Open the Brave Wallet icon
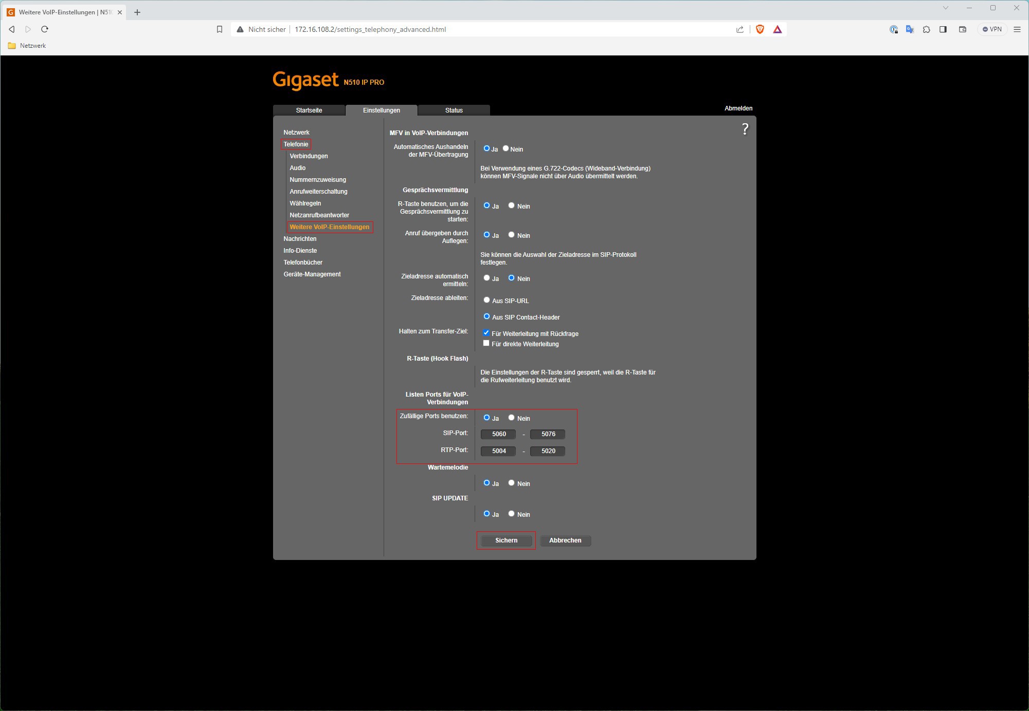 [x=963, y=29]
